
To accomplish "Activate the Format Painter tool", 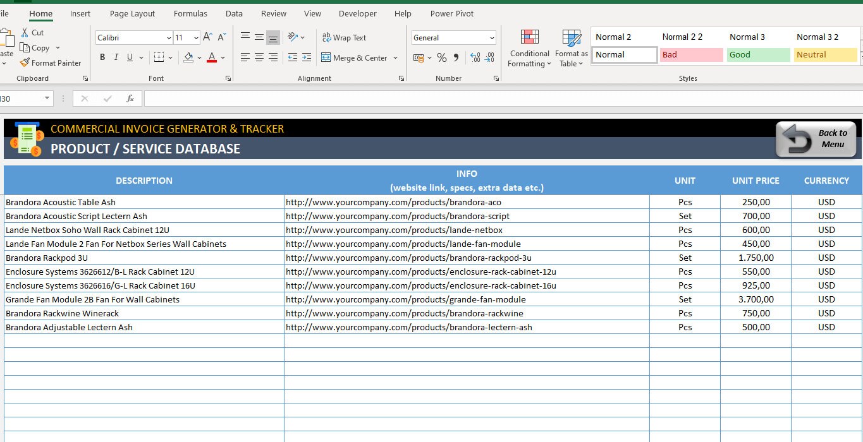I will point(51,63).
